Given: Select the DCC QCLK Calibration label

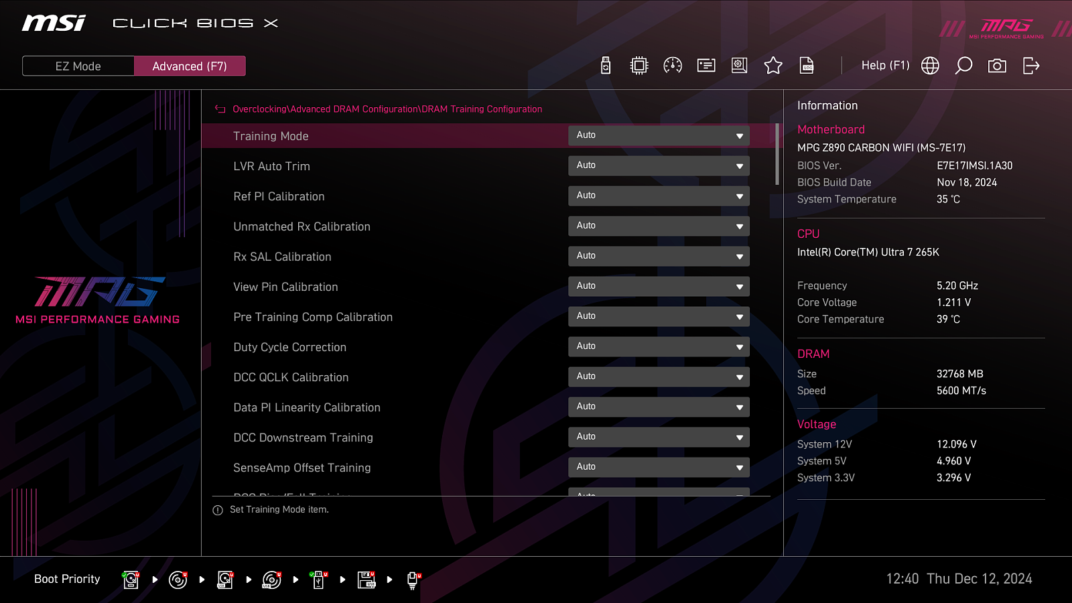Looking at the screenshot, I should coord(291,377).
